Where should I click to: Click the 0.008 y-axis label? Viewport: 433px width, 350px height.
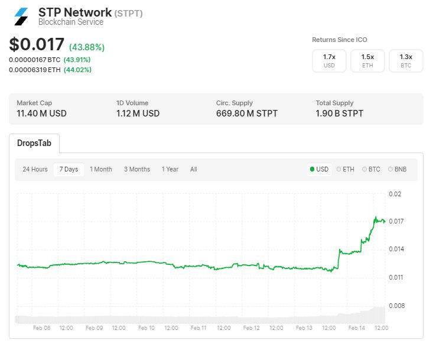397,306
